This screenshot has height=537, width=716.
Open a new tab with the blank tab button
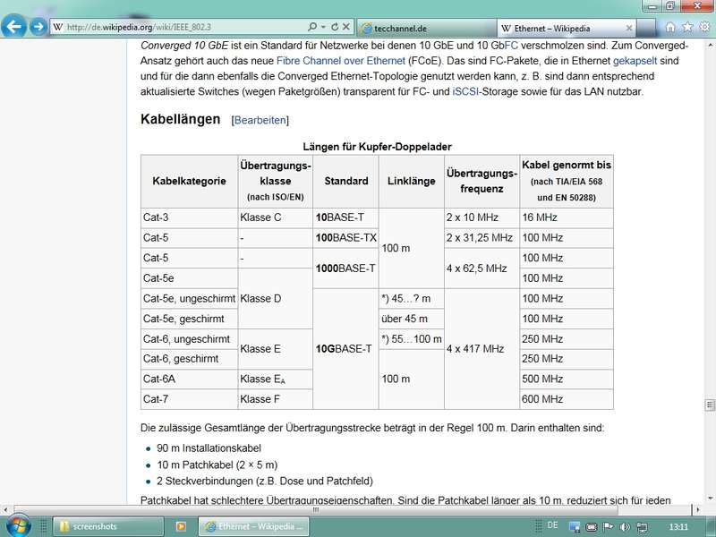(x=645, y=29)
